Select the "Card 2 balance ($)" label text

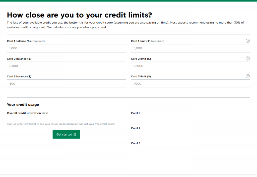(x=19, y=59)
